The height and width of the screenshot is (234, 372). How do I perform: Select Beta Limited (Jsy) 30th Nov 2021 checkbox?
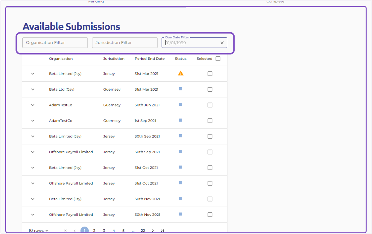[210, 199]
